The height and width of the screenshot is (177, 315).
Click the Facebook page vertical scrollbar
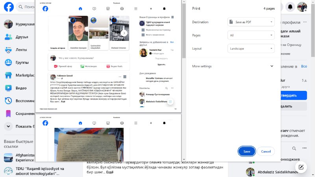pos(313,30)
